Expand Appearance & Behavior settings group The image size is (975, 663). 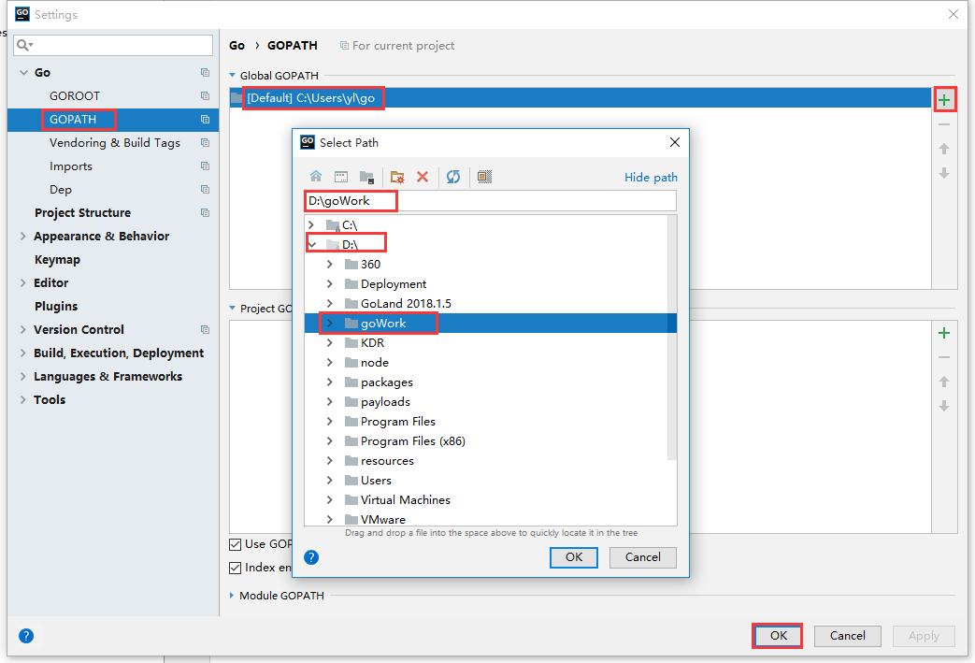23,236
